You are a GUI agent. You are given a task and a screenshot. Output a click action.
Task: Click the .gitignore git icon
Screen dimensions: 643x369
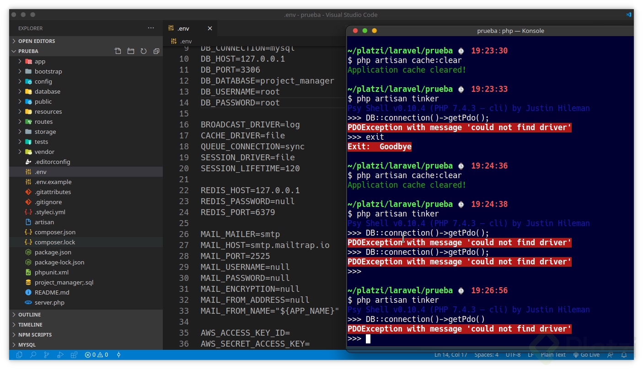pos(28,202)
